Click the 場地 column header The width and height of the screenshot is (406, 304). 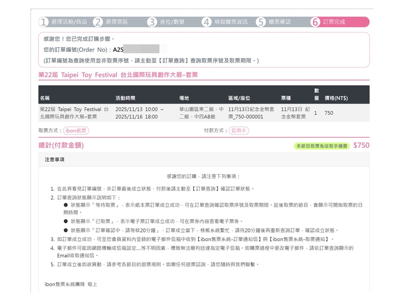click(184, 98)
